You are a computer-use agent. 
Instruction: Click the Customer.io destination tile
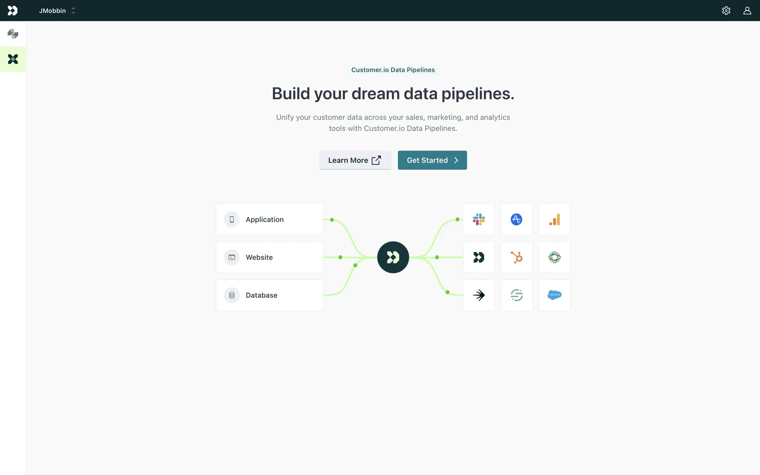pos(479,257)
